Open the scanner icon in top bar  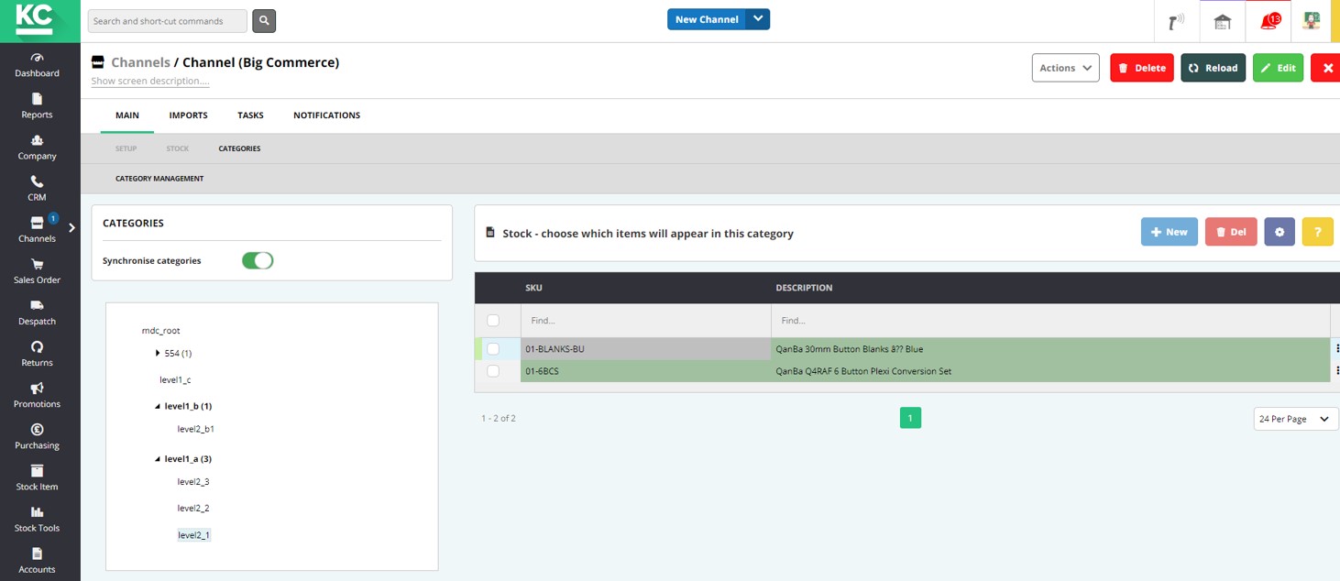pyautogui.click(x=1177, y=21)
